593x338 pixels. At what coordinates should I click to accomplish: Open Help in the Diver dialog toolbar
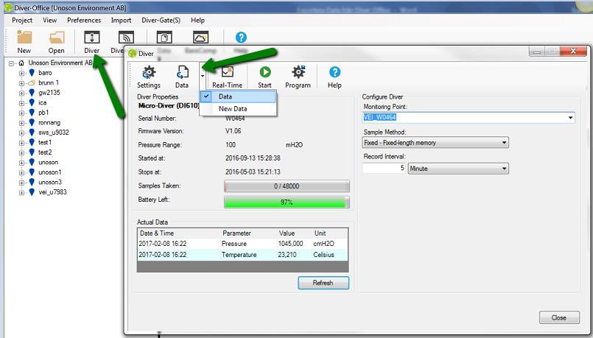tap(334, 72)
